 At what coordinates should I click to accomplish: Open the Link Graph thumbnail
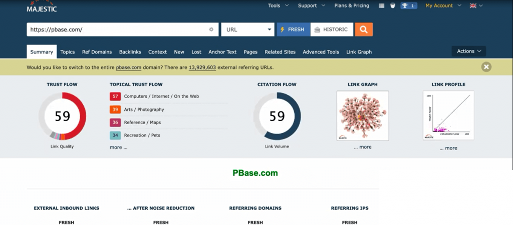click(363, 115)
